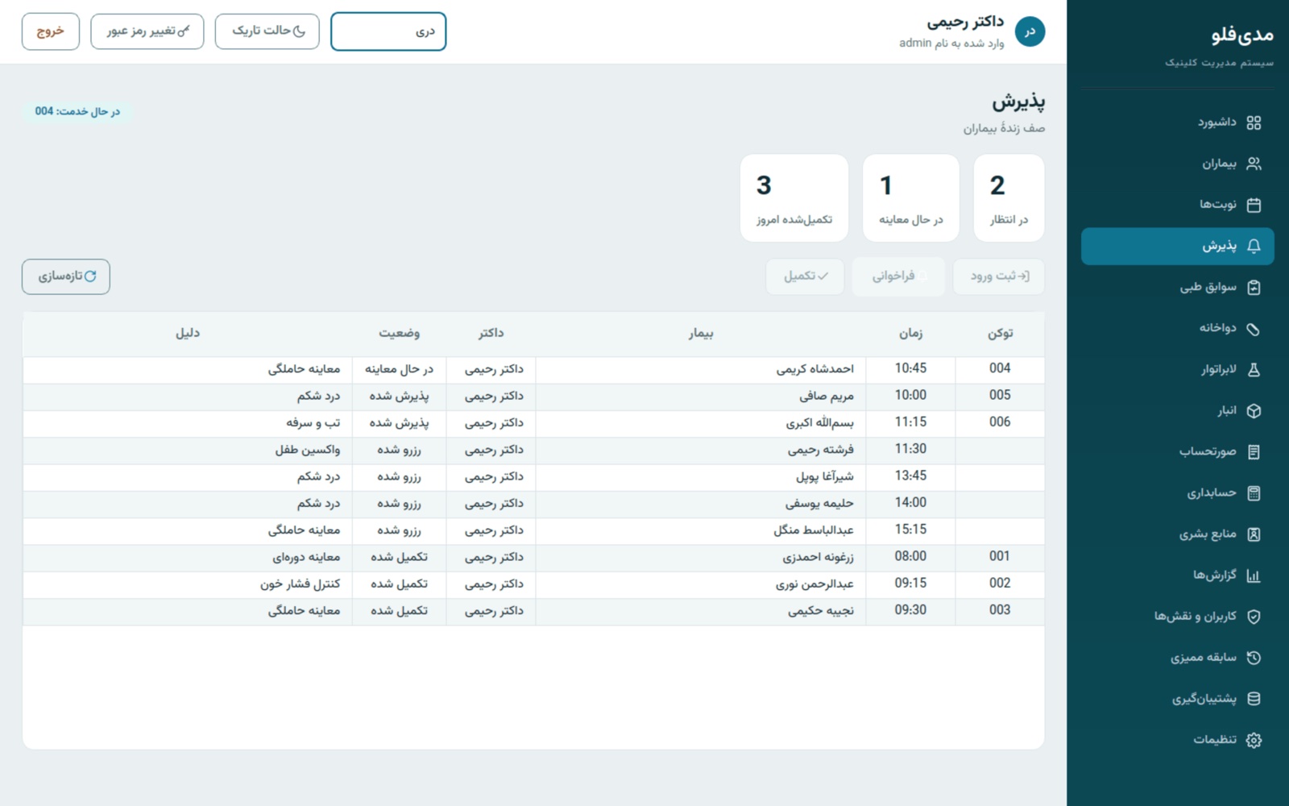This screenshot has height=806, width=1289.
Task: Open the گزارش‌ها menu item
Action: (1178, 575)
